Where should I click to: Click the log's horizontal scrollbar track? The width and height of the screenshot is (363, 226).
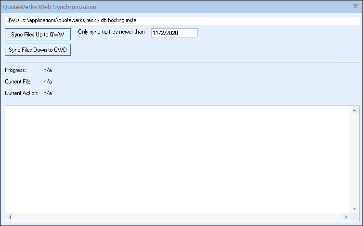point(178,217)
